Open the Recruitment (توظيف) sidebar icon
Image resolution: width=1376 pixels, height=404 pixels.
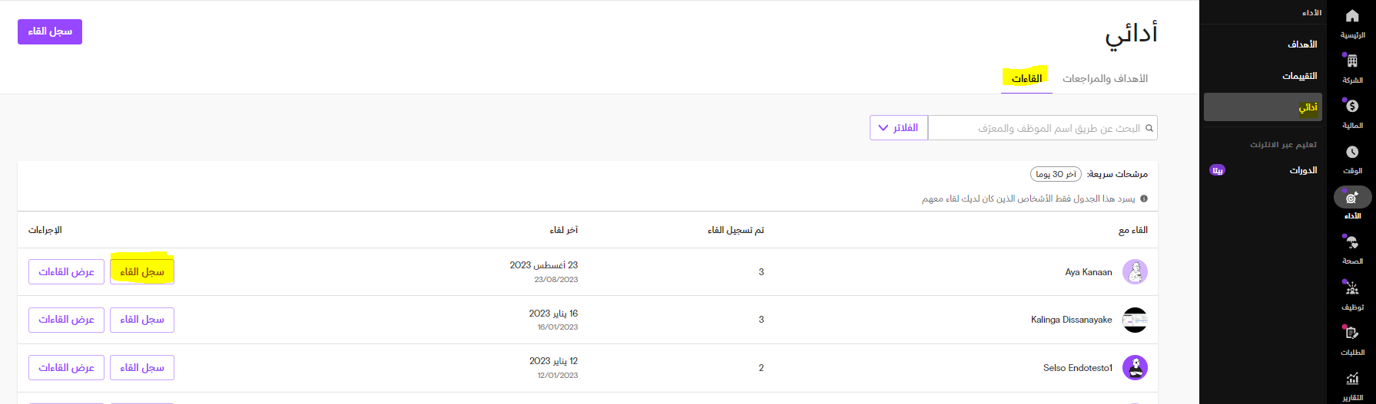(x=1352, y=289)
